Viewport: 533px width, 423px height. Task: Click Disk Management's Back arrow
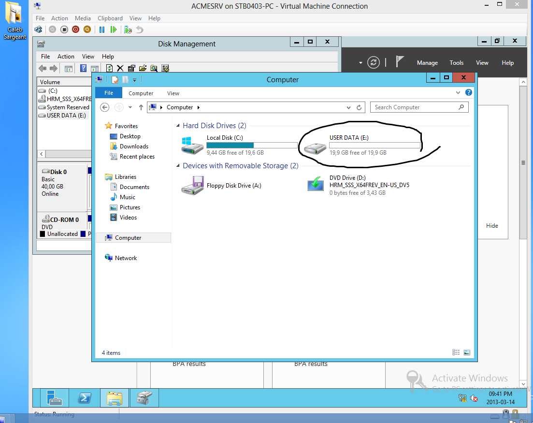pyautogui.click(x=43, y=68)
